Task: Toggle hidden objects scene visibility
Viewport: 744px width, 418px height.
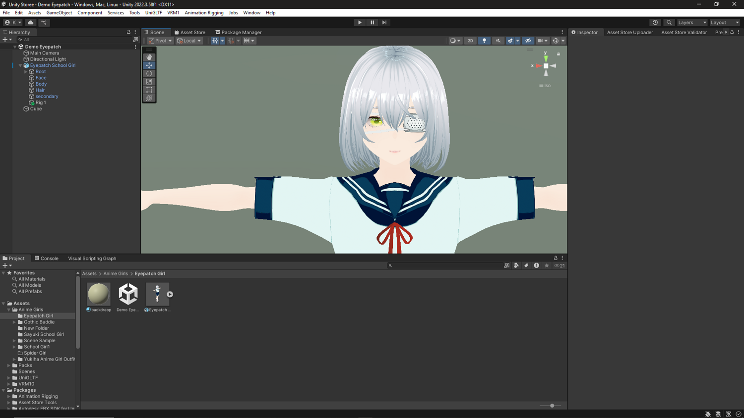Action: tap(528, 41)
